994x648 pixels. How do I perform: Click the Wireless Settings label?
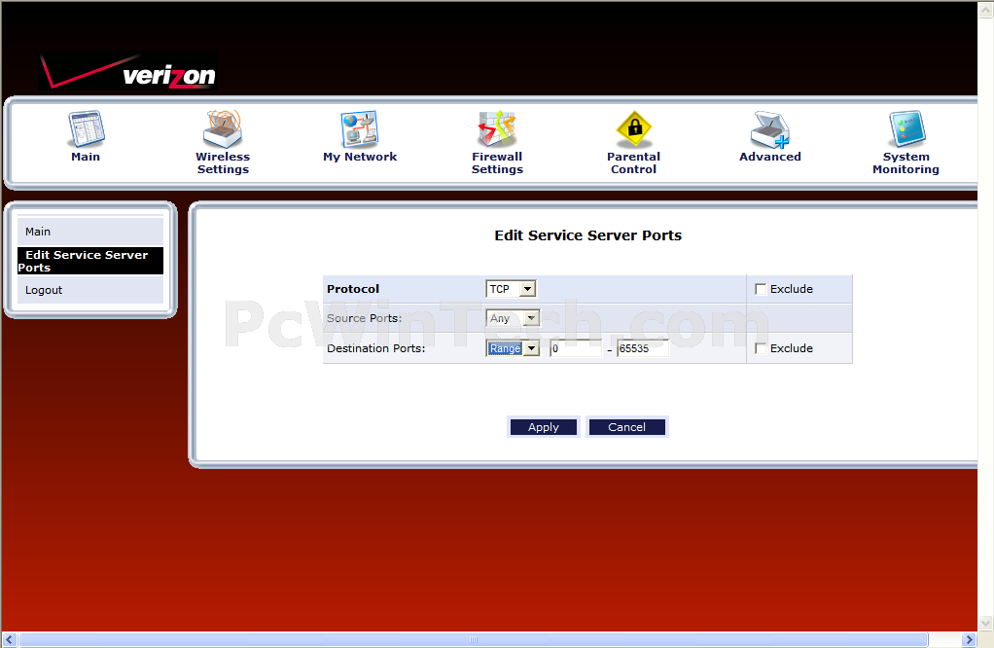pyautogui.click(x=223, y=162)
